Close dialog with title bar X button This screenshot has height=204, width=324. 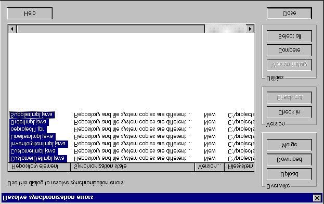pos(317,198)
